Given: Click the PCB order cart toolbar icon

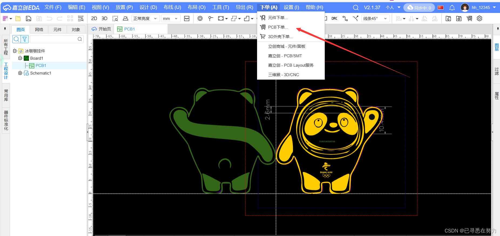Looking at the screenshot, I should 469,18.
